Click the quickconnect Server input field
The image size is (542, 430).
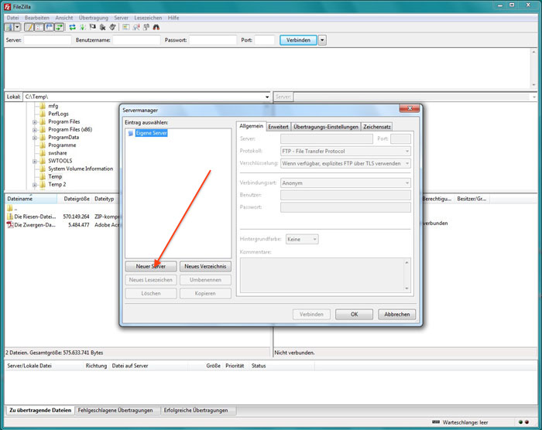tap(47, 40)
